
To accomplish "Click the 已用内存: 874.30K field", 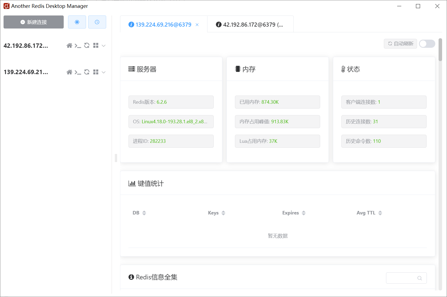I will point(277,102).
